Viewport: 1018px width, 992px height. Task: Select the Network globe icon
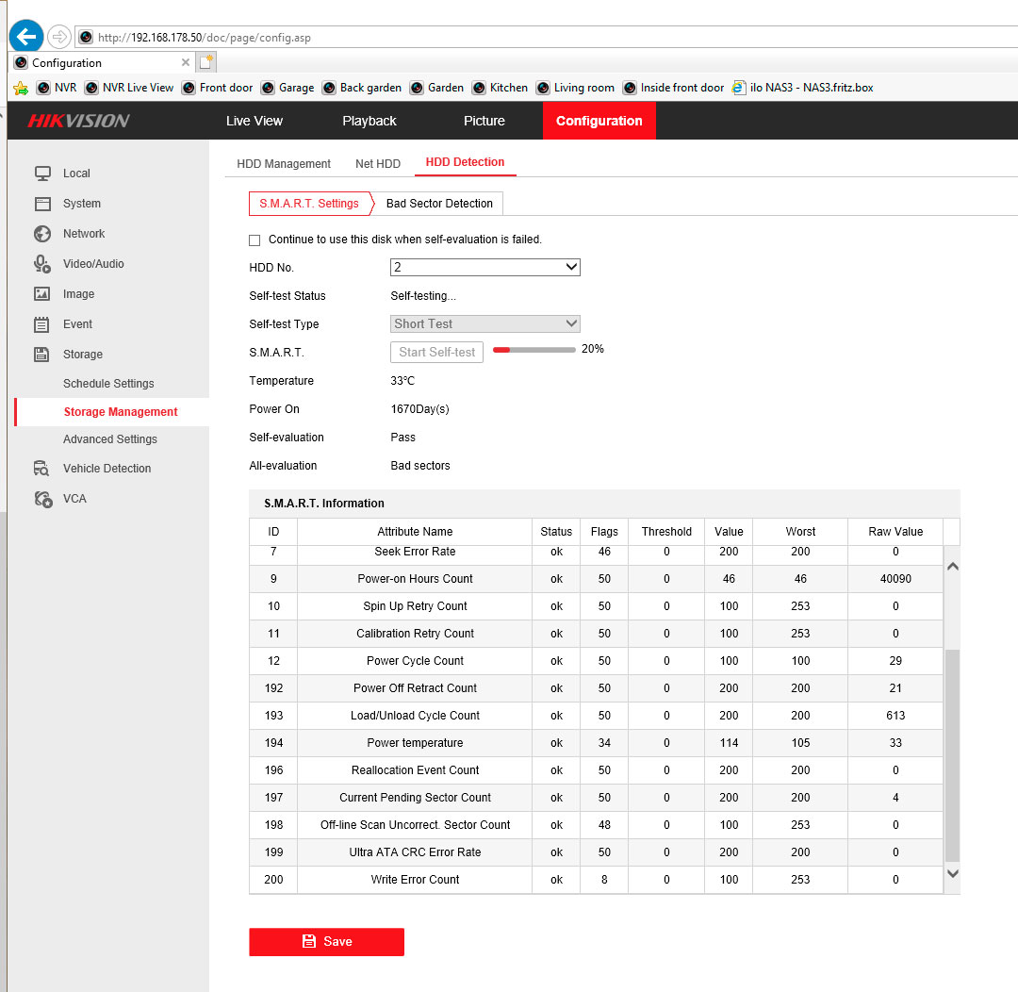coord(42,234)
